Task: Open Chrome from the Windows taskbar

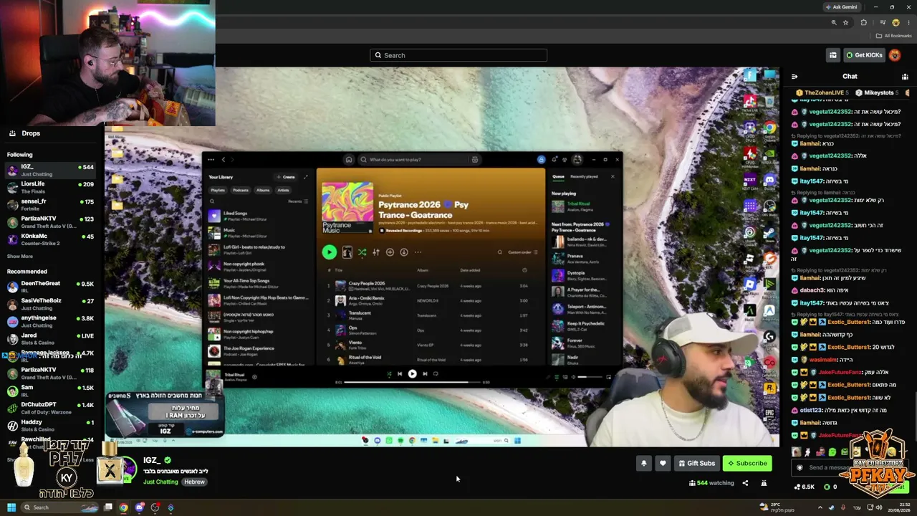Action: tap(124, 507)
